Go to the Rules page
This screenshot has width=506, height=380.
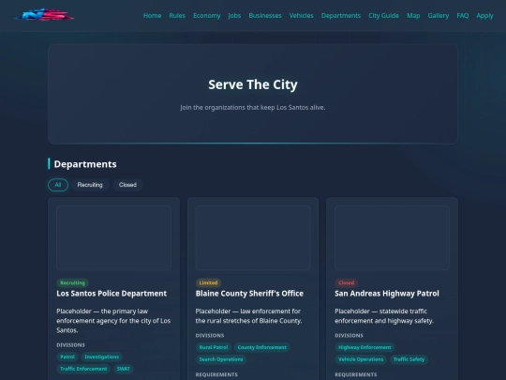pos(177,16)
